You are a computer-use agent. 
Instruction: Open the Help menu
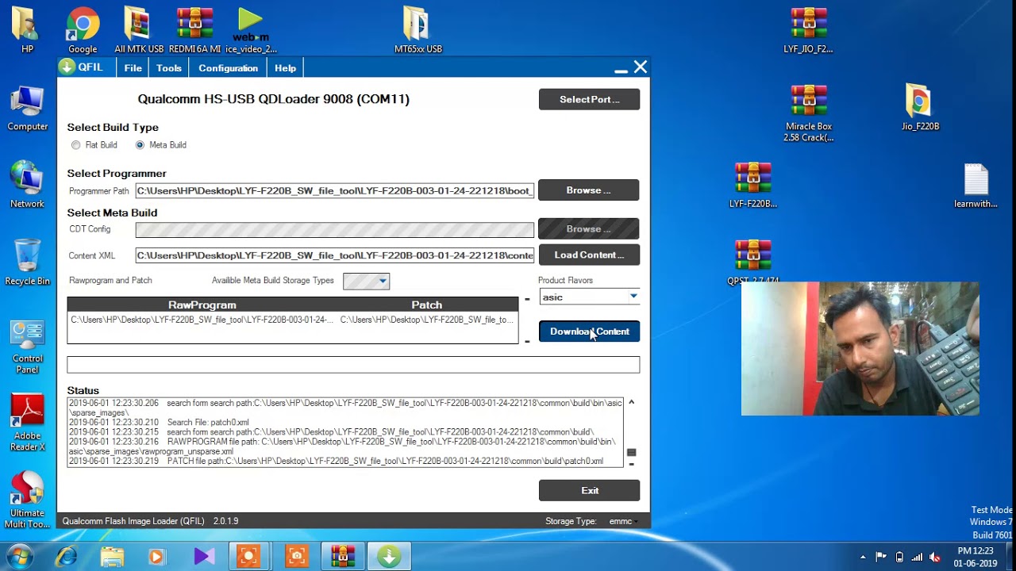point(285,68)
